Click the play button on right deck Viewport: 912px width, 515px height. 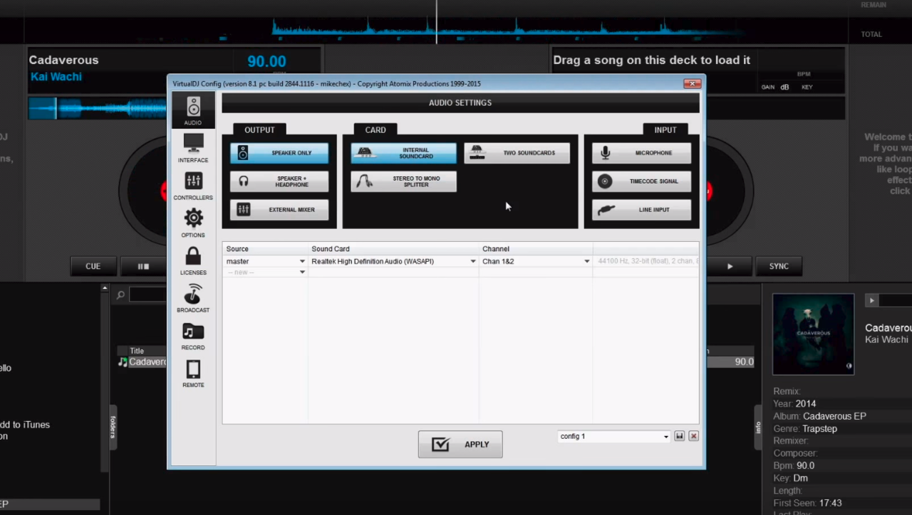tap(729, 267)
